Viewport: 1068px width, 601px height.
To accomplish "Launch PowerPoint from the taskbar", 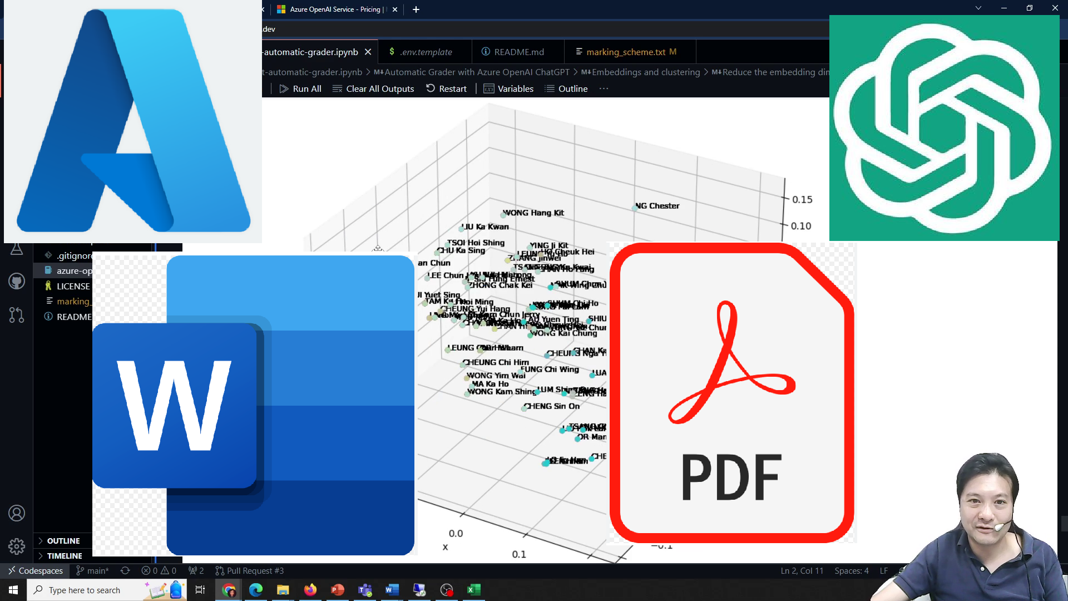I will (x=338, y=590).
